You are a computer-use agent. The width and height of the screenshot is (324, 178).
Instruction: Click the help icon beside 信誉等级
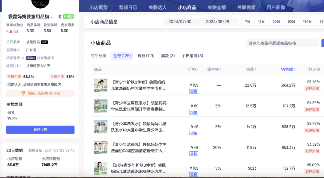coord(22,58)
